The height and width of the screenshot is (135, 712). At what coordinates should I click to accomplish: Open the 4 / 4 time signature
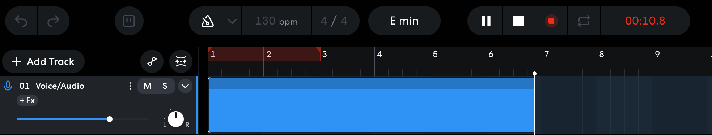(334, 21)
